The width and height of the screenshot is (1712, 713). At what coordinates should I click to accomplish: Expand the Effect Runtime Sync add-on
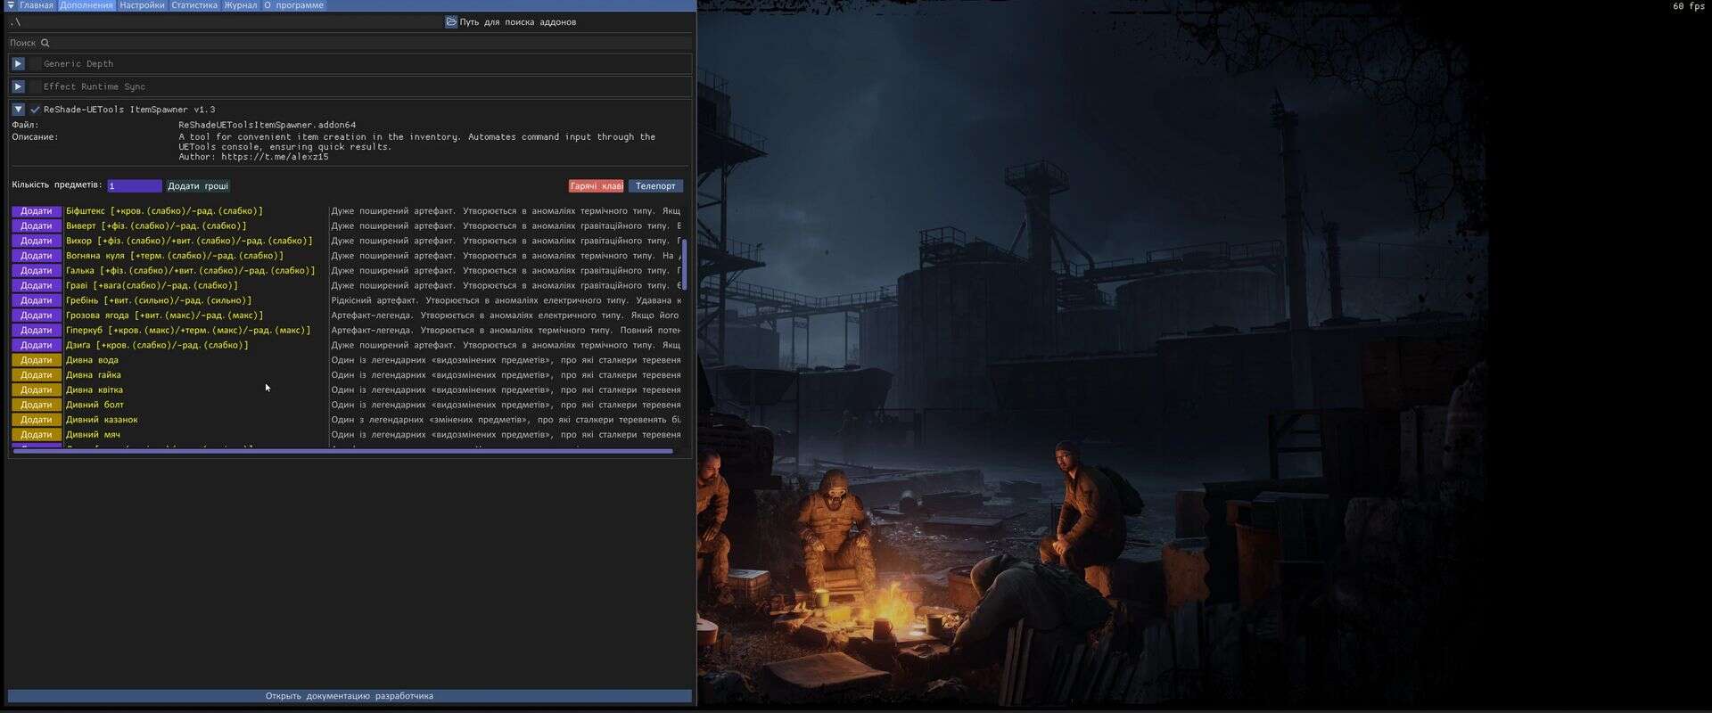18,86
